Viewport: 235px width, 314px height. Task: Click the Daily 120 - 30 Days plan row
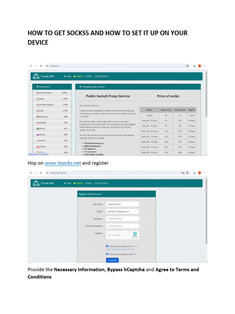click(x=168, y=131)
